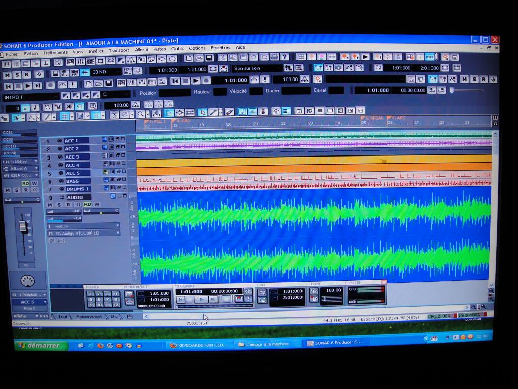
Task: Click the position slider beside the SMPTE 00:00:00:00 display
Action: pos(466,90)
